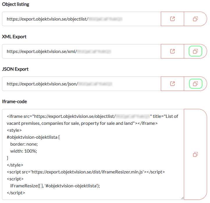210x203 pixels.
Task: Click the 'JSON Export' heading label
Action: [x=15, y=69]
